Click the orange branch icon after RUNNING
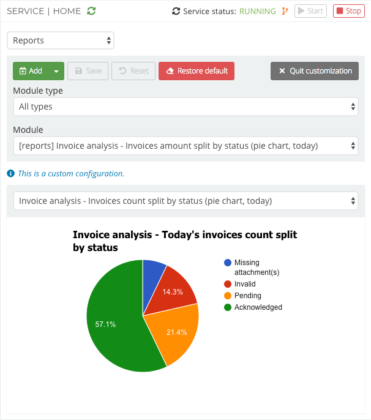 pyautogui.click(x=285, y=11)
